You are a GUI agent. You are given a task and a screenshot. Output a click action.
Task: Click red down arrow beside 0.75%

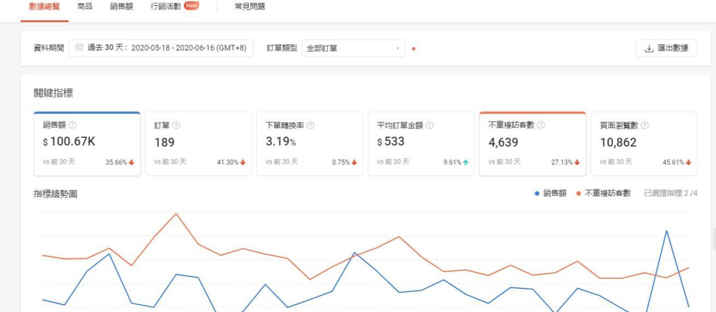coord(354,163)
